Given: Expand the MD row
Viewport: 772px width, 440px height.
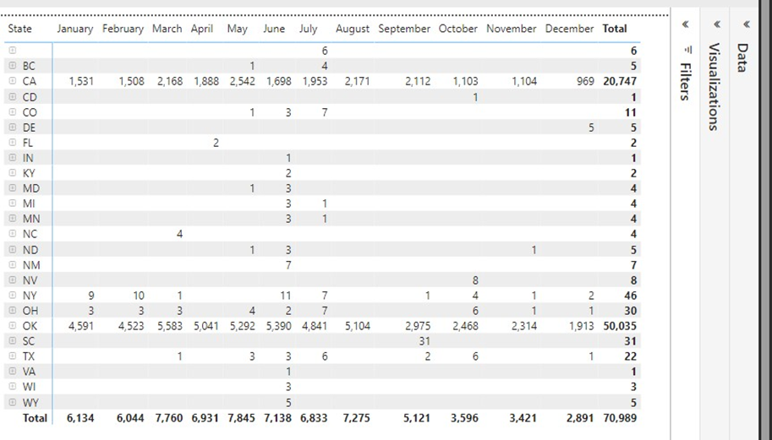Looking at the screenshot, I should 13,188.
